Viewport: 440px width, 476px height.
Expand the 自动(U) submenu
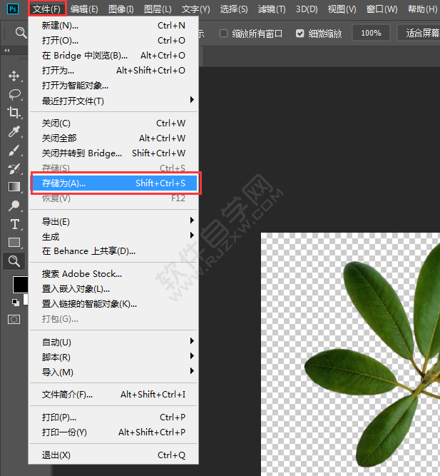[113, 342]
